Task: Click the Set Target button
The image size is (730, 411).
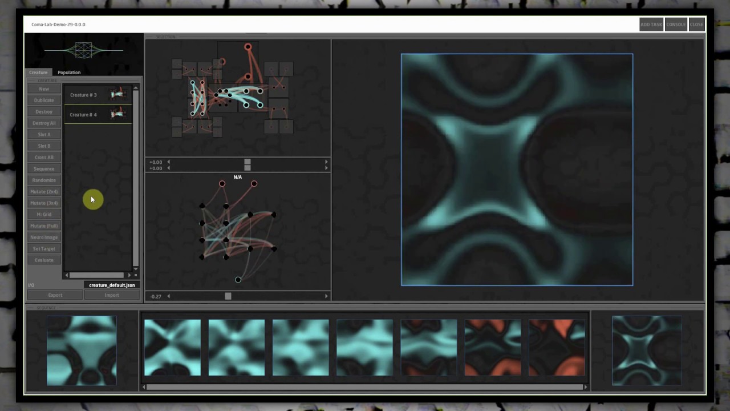Action: (44, 249)
